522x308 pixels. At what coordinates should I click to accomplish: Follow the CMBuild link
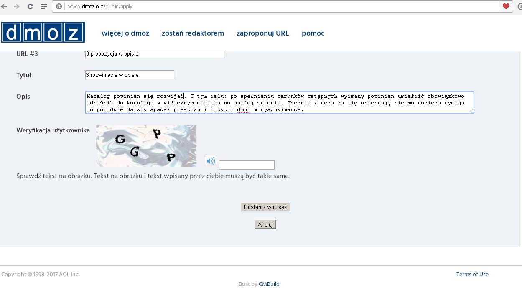pos(269,284)
